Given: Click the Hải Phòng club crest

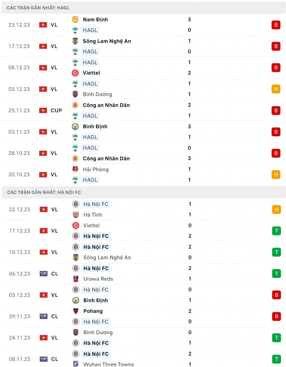Looking at the screenshot, I should pos(75,169).
